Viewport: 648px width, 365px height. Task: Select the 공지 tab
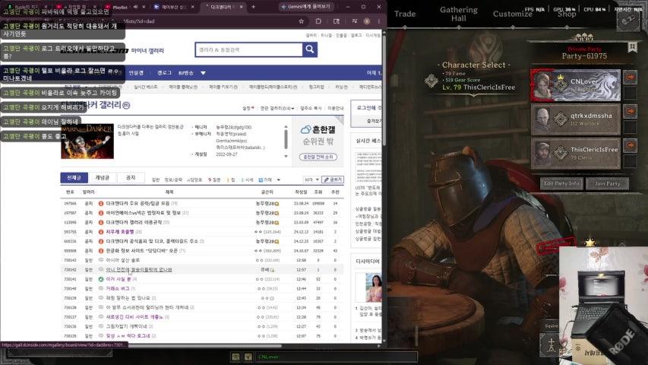coord(131,177)
